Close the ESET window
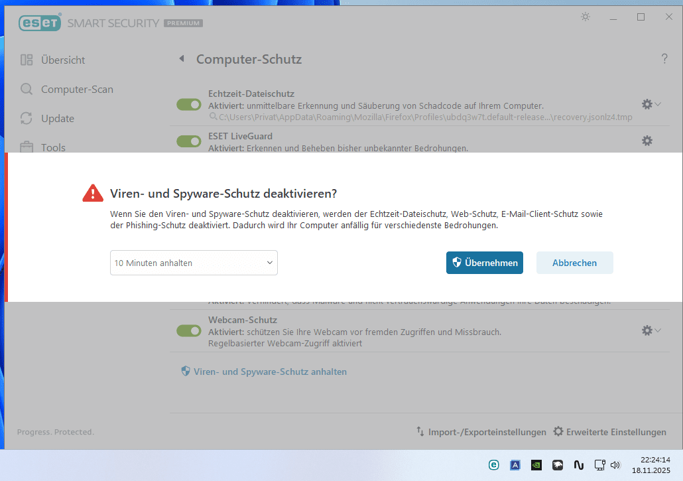The height and width of the screenshot is (481, 683). (668, 17)
